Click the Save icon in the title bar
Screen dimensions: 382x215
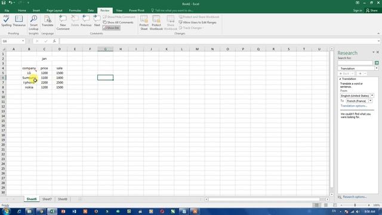coord(4,2)
